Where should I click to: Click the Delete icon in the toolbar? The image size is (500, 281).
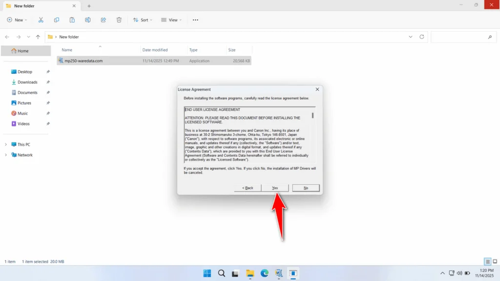[119, 20]
